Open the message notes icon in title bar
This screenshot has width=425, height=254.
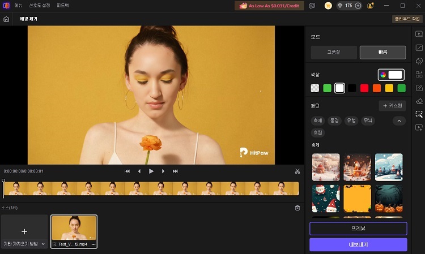tap(312, 6)
